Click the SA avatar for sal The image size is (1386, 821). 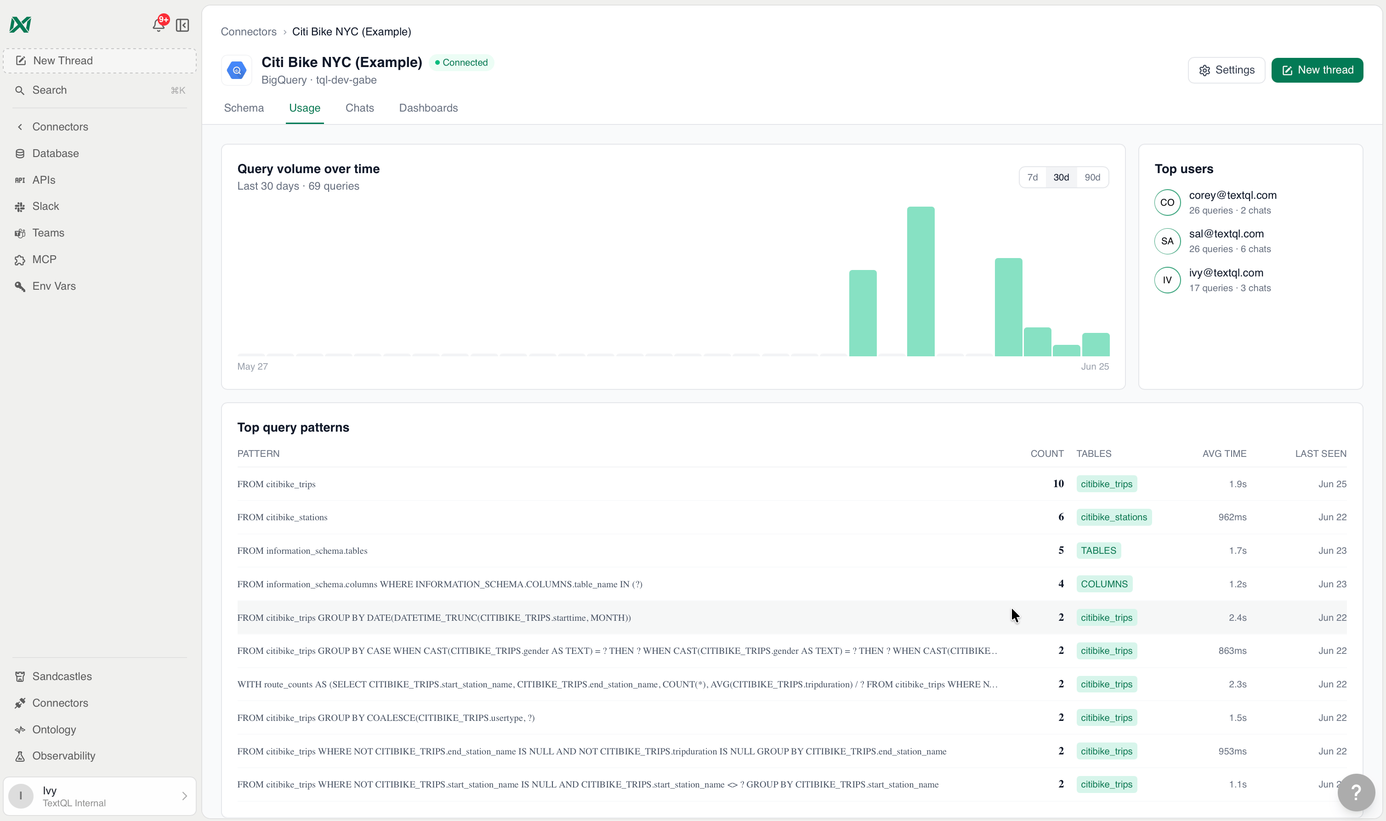(1167, 241)
